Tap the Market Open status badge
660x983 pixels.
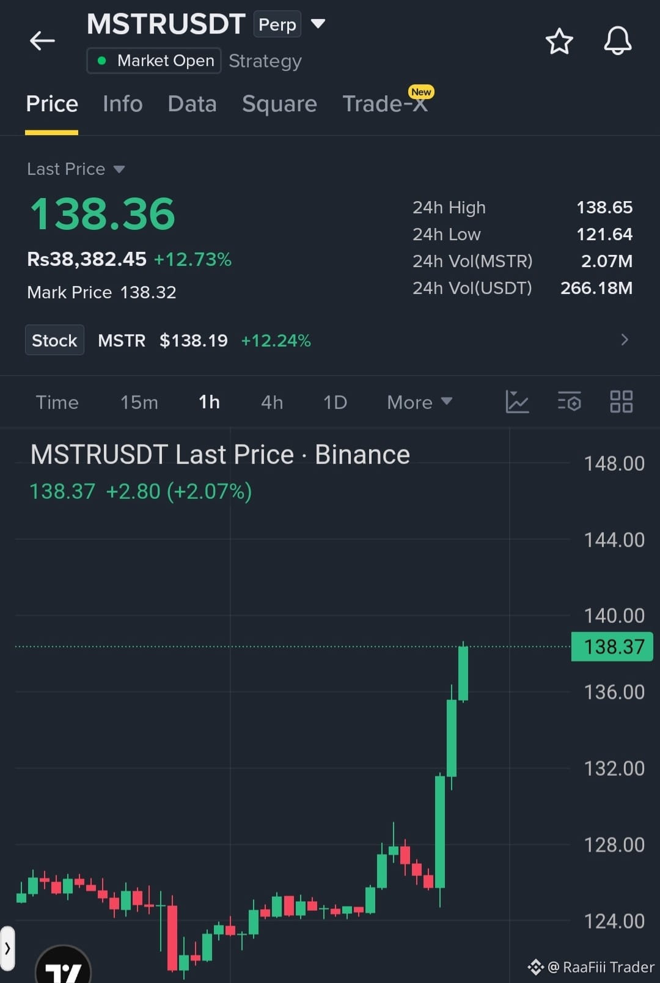pyautogui.click(x=154, y=61)
